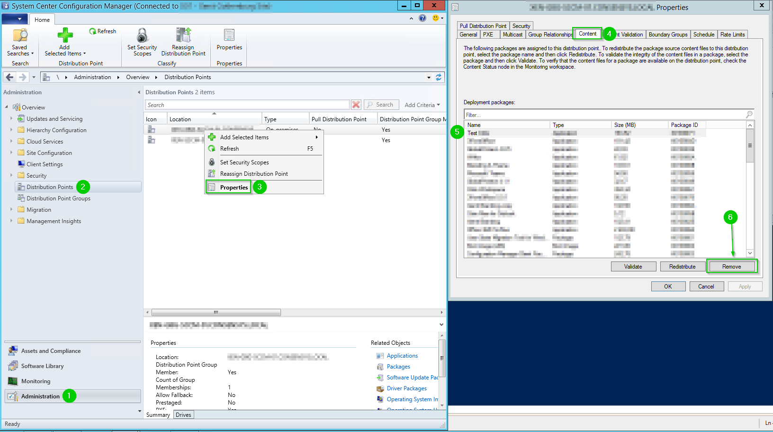Image resolution: width=773 pixels, height=432 pixels.
Task: Switch to the Boundary Groups tab
Action: (667, 35)
